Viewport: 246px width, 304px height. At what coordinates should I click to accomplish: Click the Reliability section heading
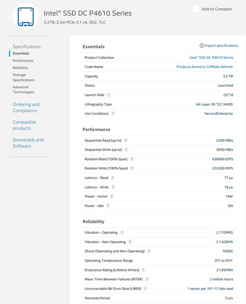pyautogui.click(x=94, y=221)
